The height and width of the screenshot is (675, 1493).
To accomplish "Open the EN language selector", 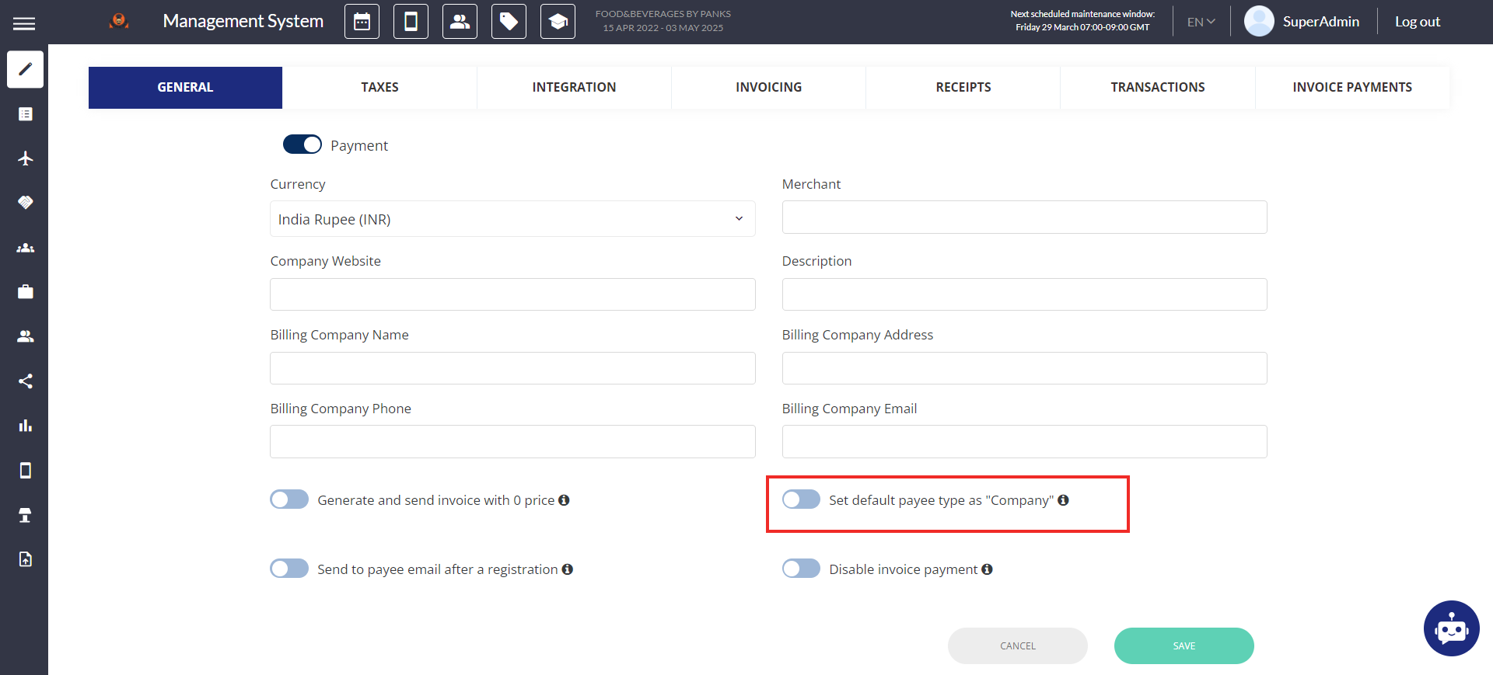I will click(1200, 22).
